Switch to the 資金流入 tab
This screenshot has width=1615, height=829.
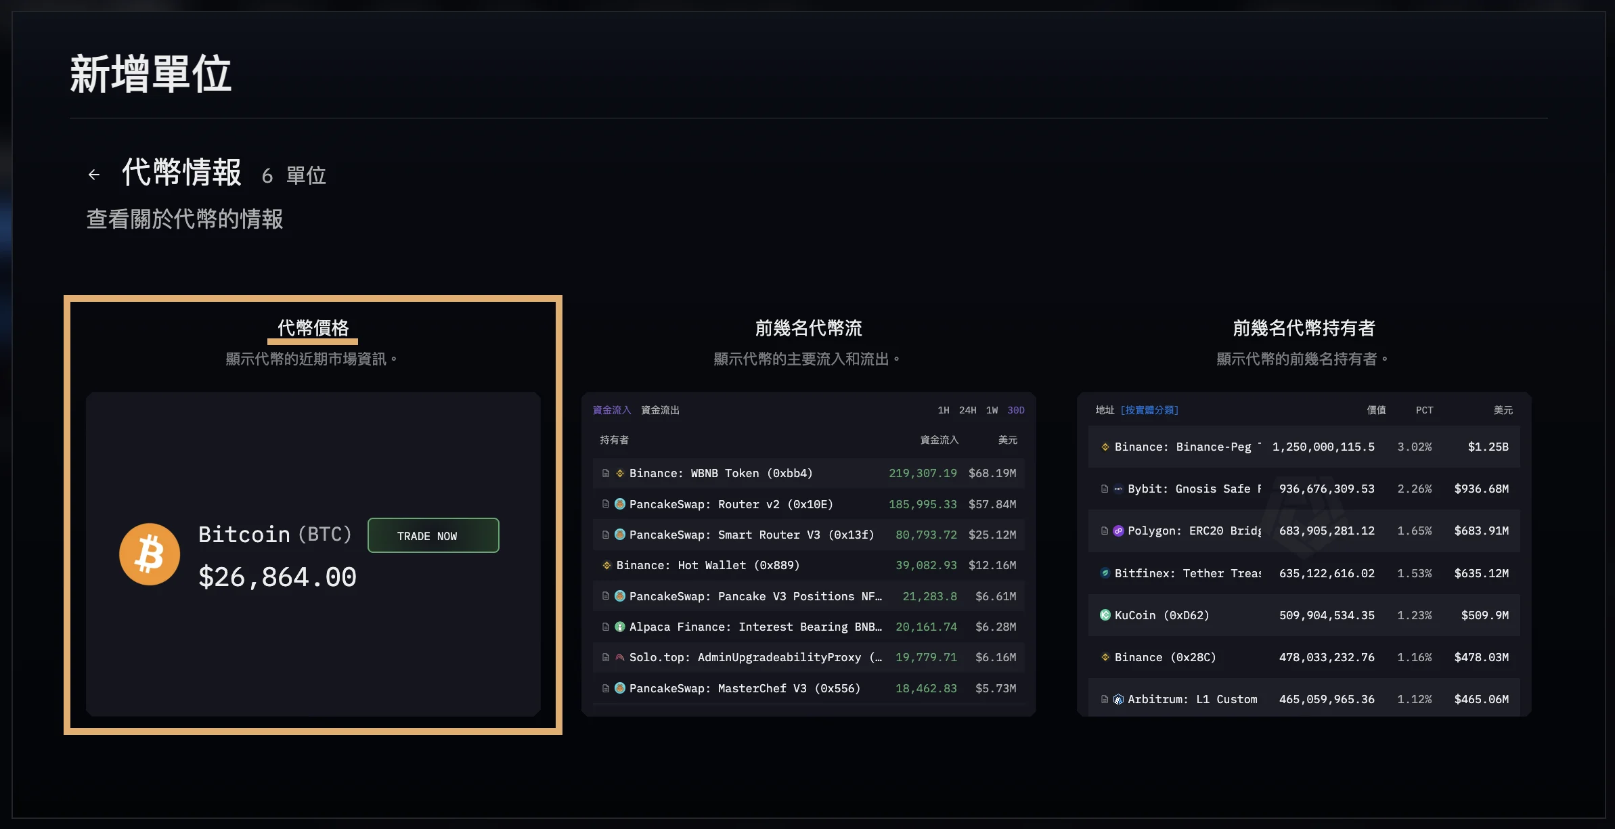pos(612,410)
